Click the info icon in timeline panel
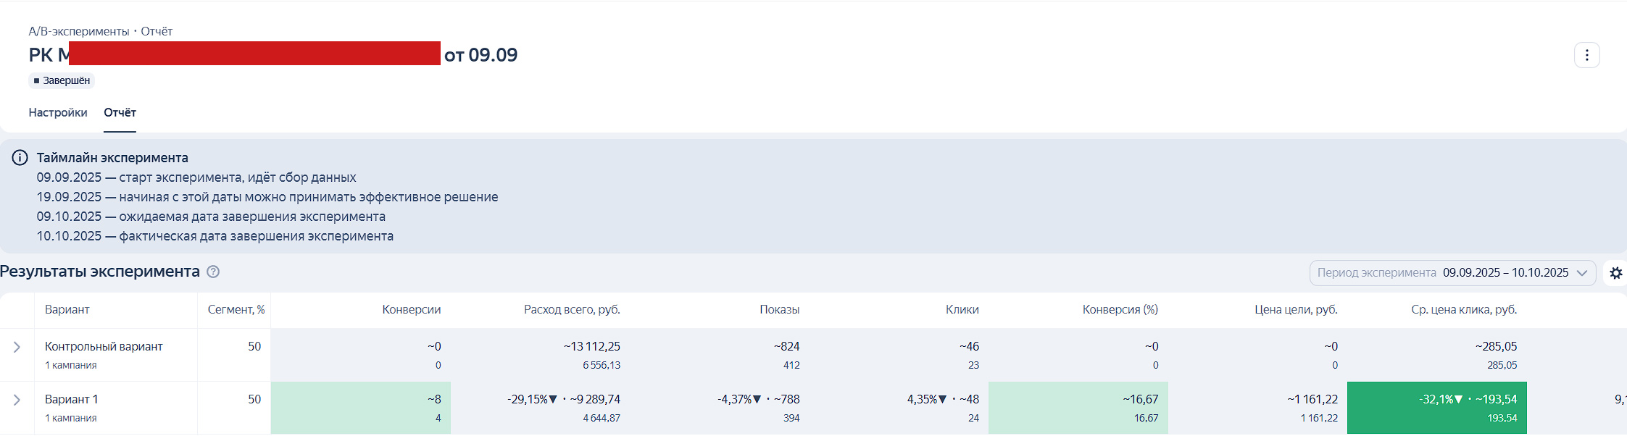 tap(20, 158)
